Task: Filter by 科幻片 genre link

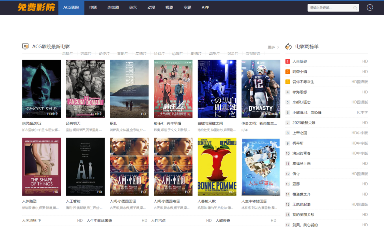Action: coord(159,54)
